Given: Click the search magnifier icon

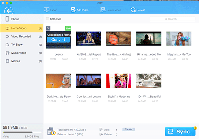Looking at the screenshot, I should (x=166, y=19).
